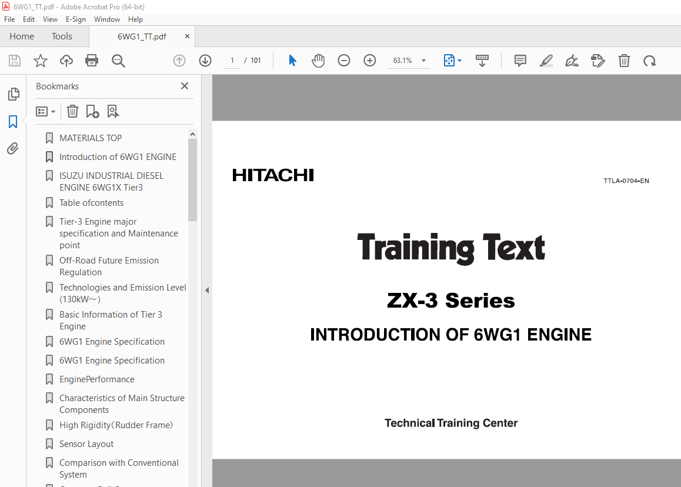Print the document with the printer icon

tap(92, 61)
